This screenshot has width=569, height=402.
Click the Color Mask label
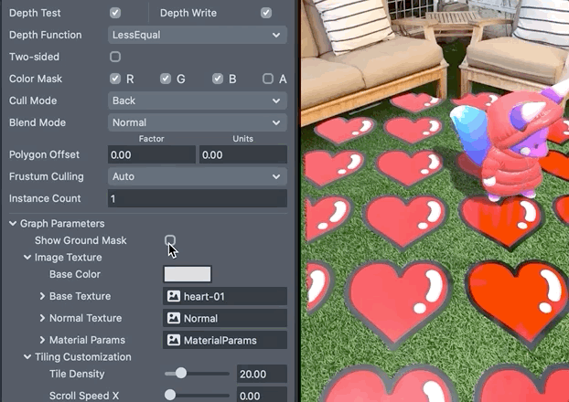[x=36, y=79]
